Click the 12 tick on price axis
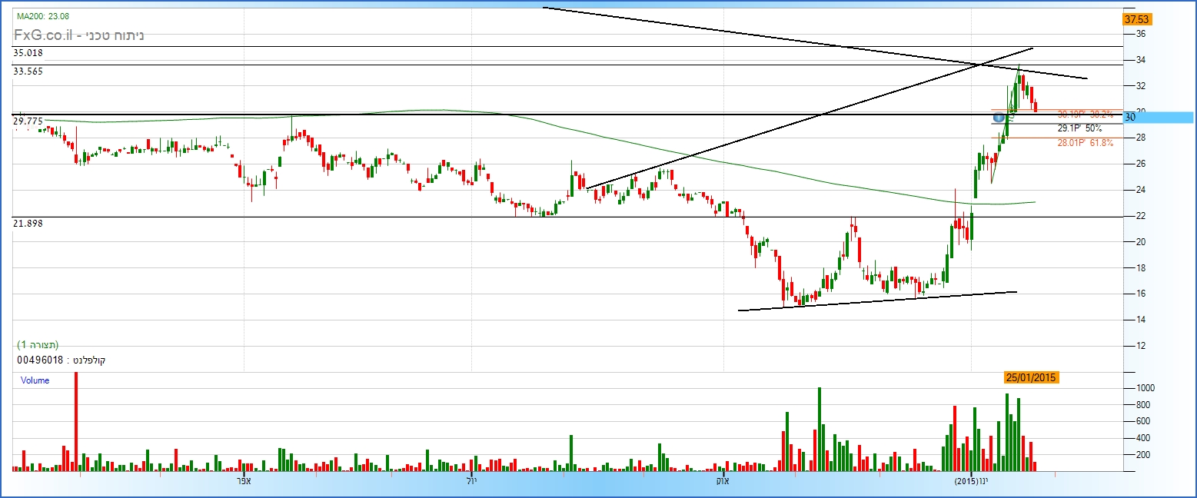This screenshot has width=1197, height=498. point(1141,346)
